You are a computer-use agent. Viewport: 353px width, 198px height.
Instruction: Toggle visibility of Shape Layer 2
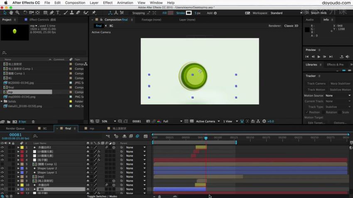pyautogui.click(x=2, y=168)
